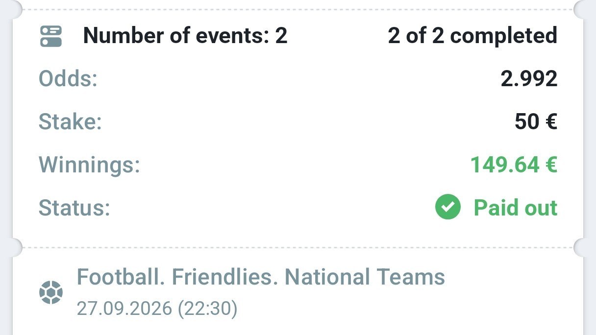Tap the Stake label
Image resolution: width=596 pixels, height=335 pixels.
[x=70, y=121]
